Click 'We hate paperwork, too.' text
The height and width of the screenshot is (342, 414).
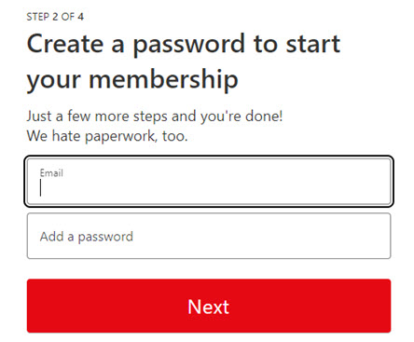(x=107, y=136)
